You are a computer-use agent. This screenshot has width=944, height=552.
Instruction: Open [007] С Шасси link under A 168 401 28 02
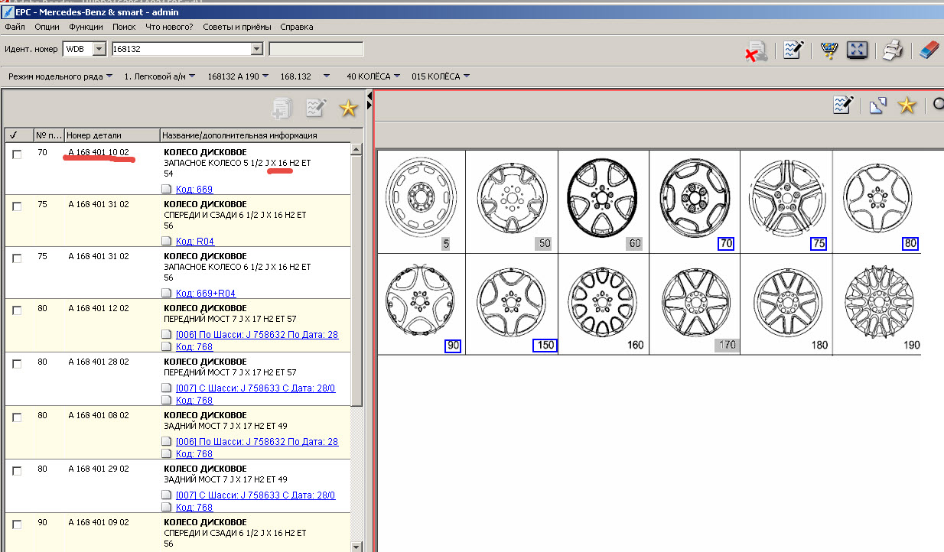click(x=256, y=388)
